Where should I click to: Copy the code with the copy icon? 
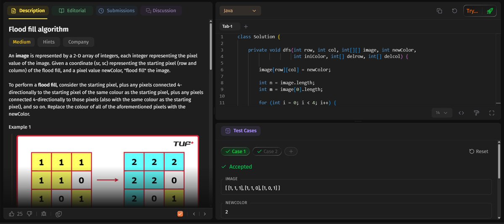(x=439, y=11)
